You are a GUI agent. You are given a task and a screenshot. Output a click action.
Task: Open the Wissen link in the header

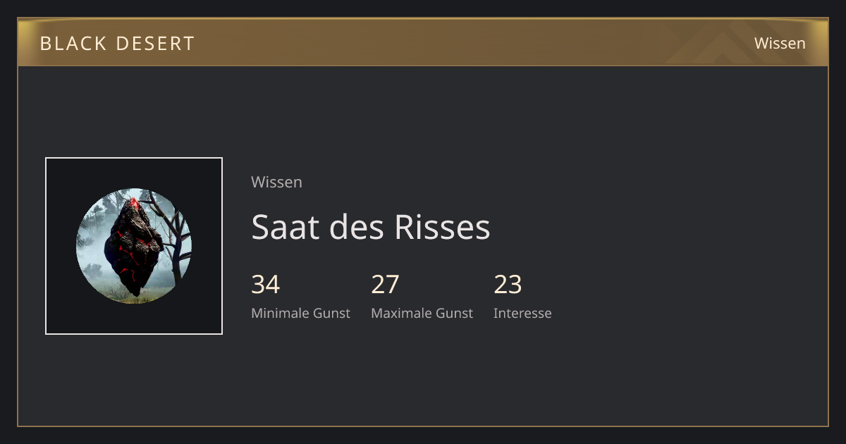780,43
